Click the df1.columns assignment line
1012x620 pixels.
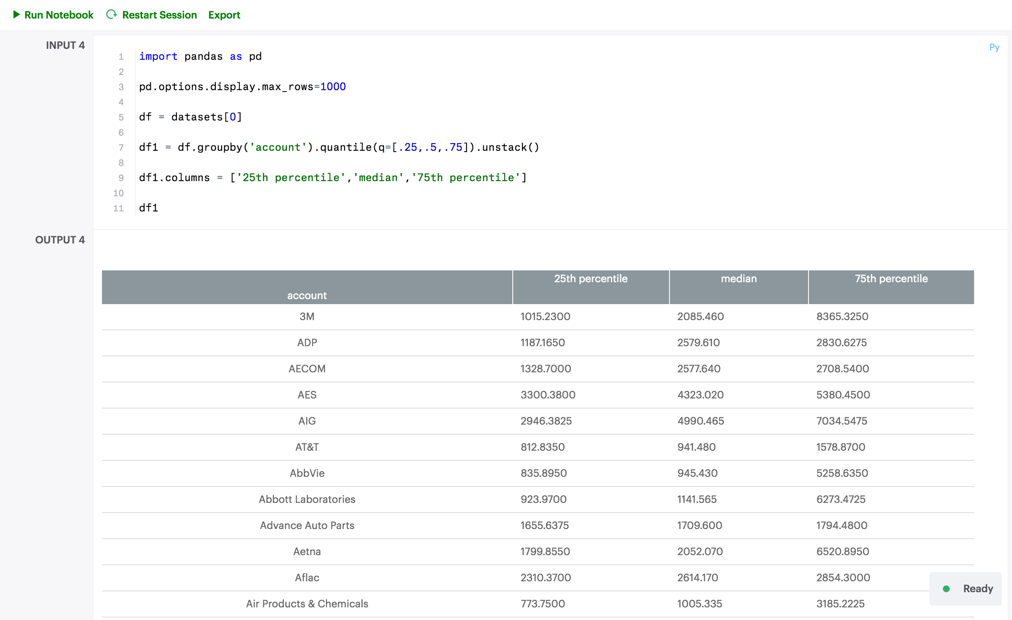pyautogui.click(x=333, y=178)
